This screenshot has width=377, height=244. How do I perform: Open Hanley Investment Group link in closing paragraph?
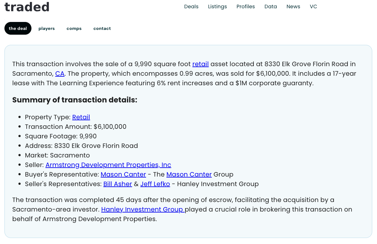[143, 209]
